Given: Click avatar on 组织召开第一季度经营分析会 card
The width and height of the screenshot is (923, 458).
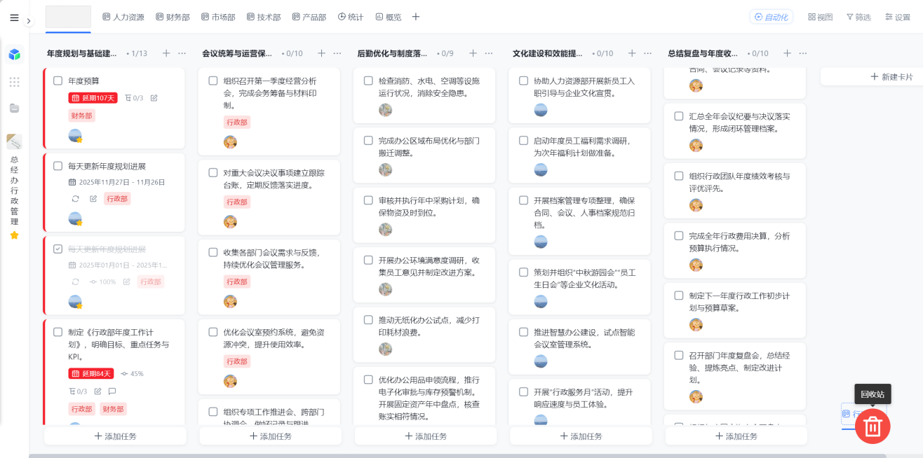Looking at the screenshot, I should [230, 142].
